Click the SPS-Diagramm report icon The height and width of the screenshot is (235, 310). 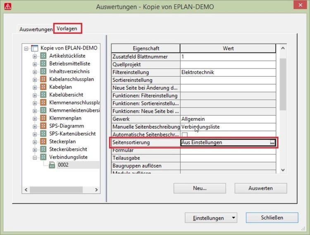43,126
